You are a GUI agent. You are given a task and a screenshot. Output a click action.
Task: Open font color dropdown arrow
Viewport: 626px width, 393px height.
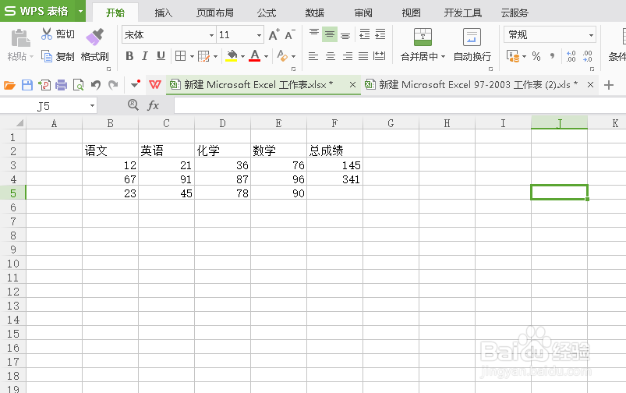(x=266, y=56)
